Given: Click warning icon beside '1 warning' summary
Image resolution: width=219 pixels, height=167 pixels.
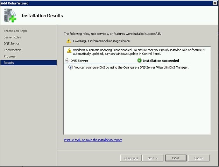Looking at the screenshot, I should coord(68,41).
